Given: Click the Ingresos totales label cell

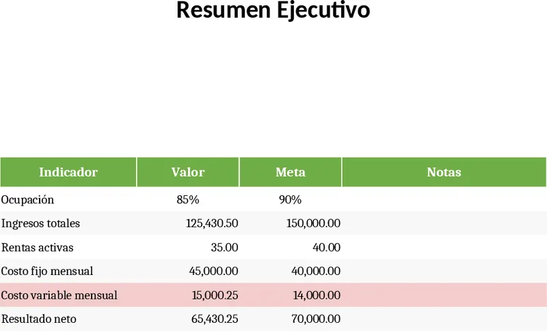Looking at the screenshot, I should [41, 223].
